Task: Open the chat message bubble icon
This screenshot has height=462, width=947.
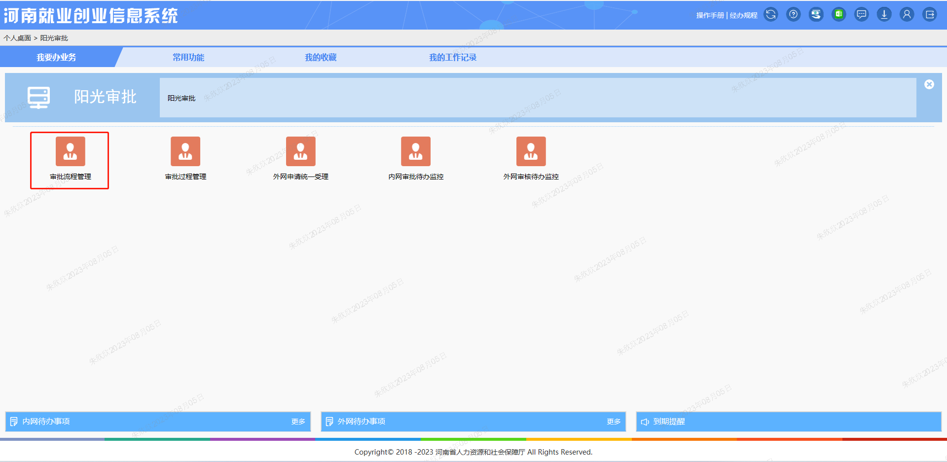Action: pyautogui.click(x=861, y=15)
